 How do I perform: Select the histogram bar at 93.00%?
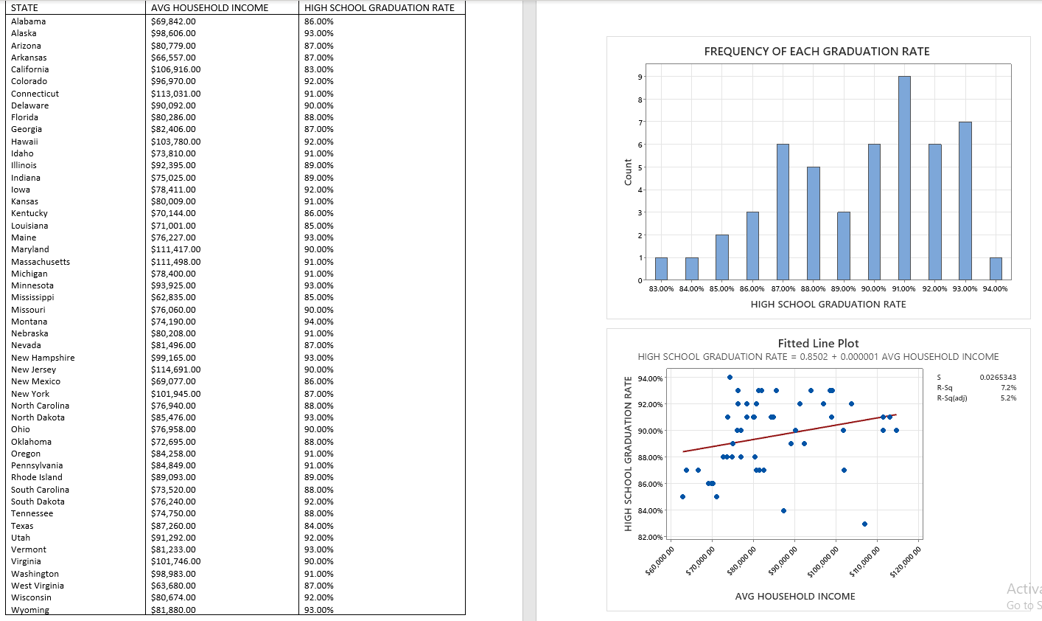pos(965,201)
